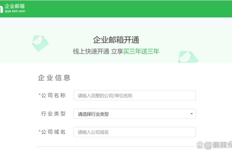Image resolution: width=232 pixels, height=155 pixels.
Task: Click the left green envelope icon
Action: tap(40, 43)
